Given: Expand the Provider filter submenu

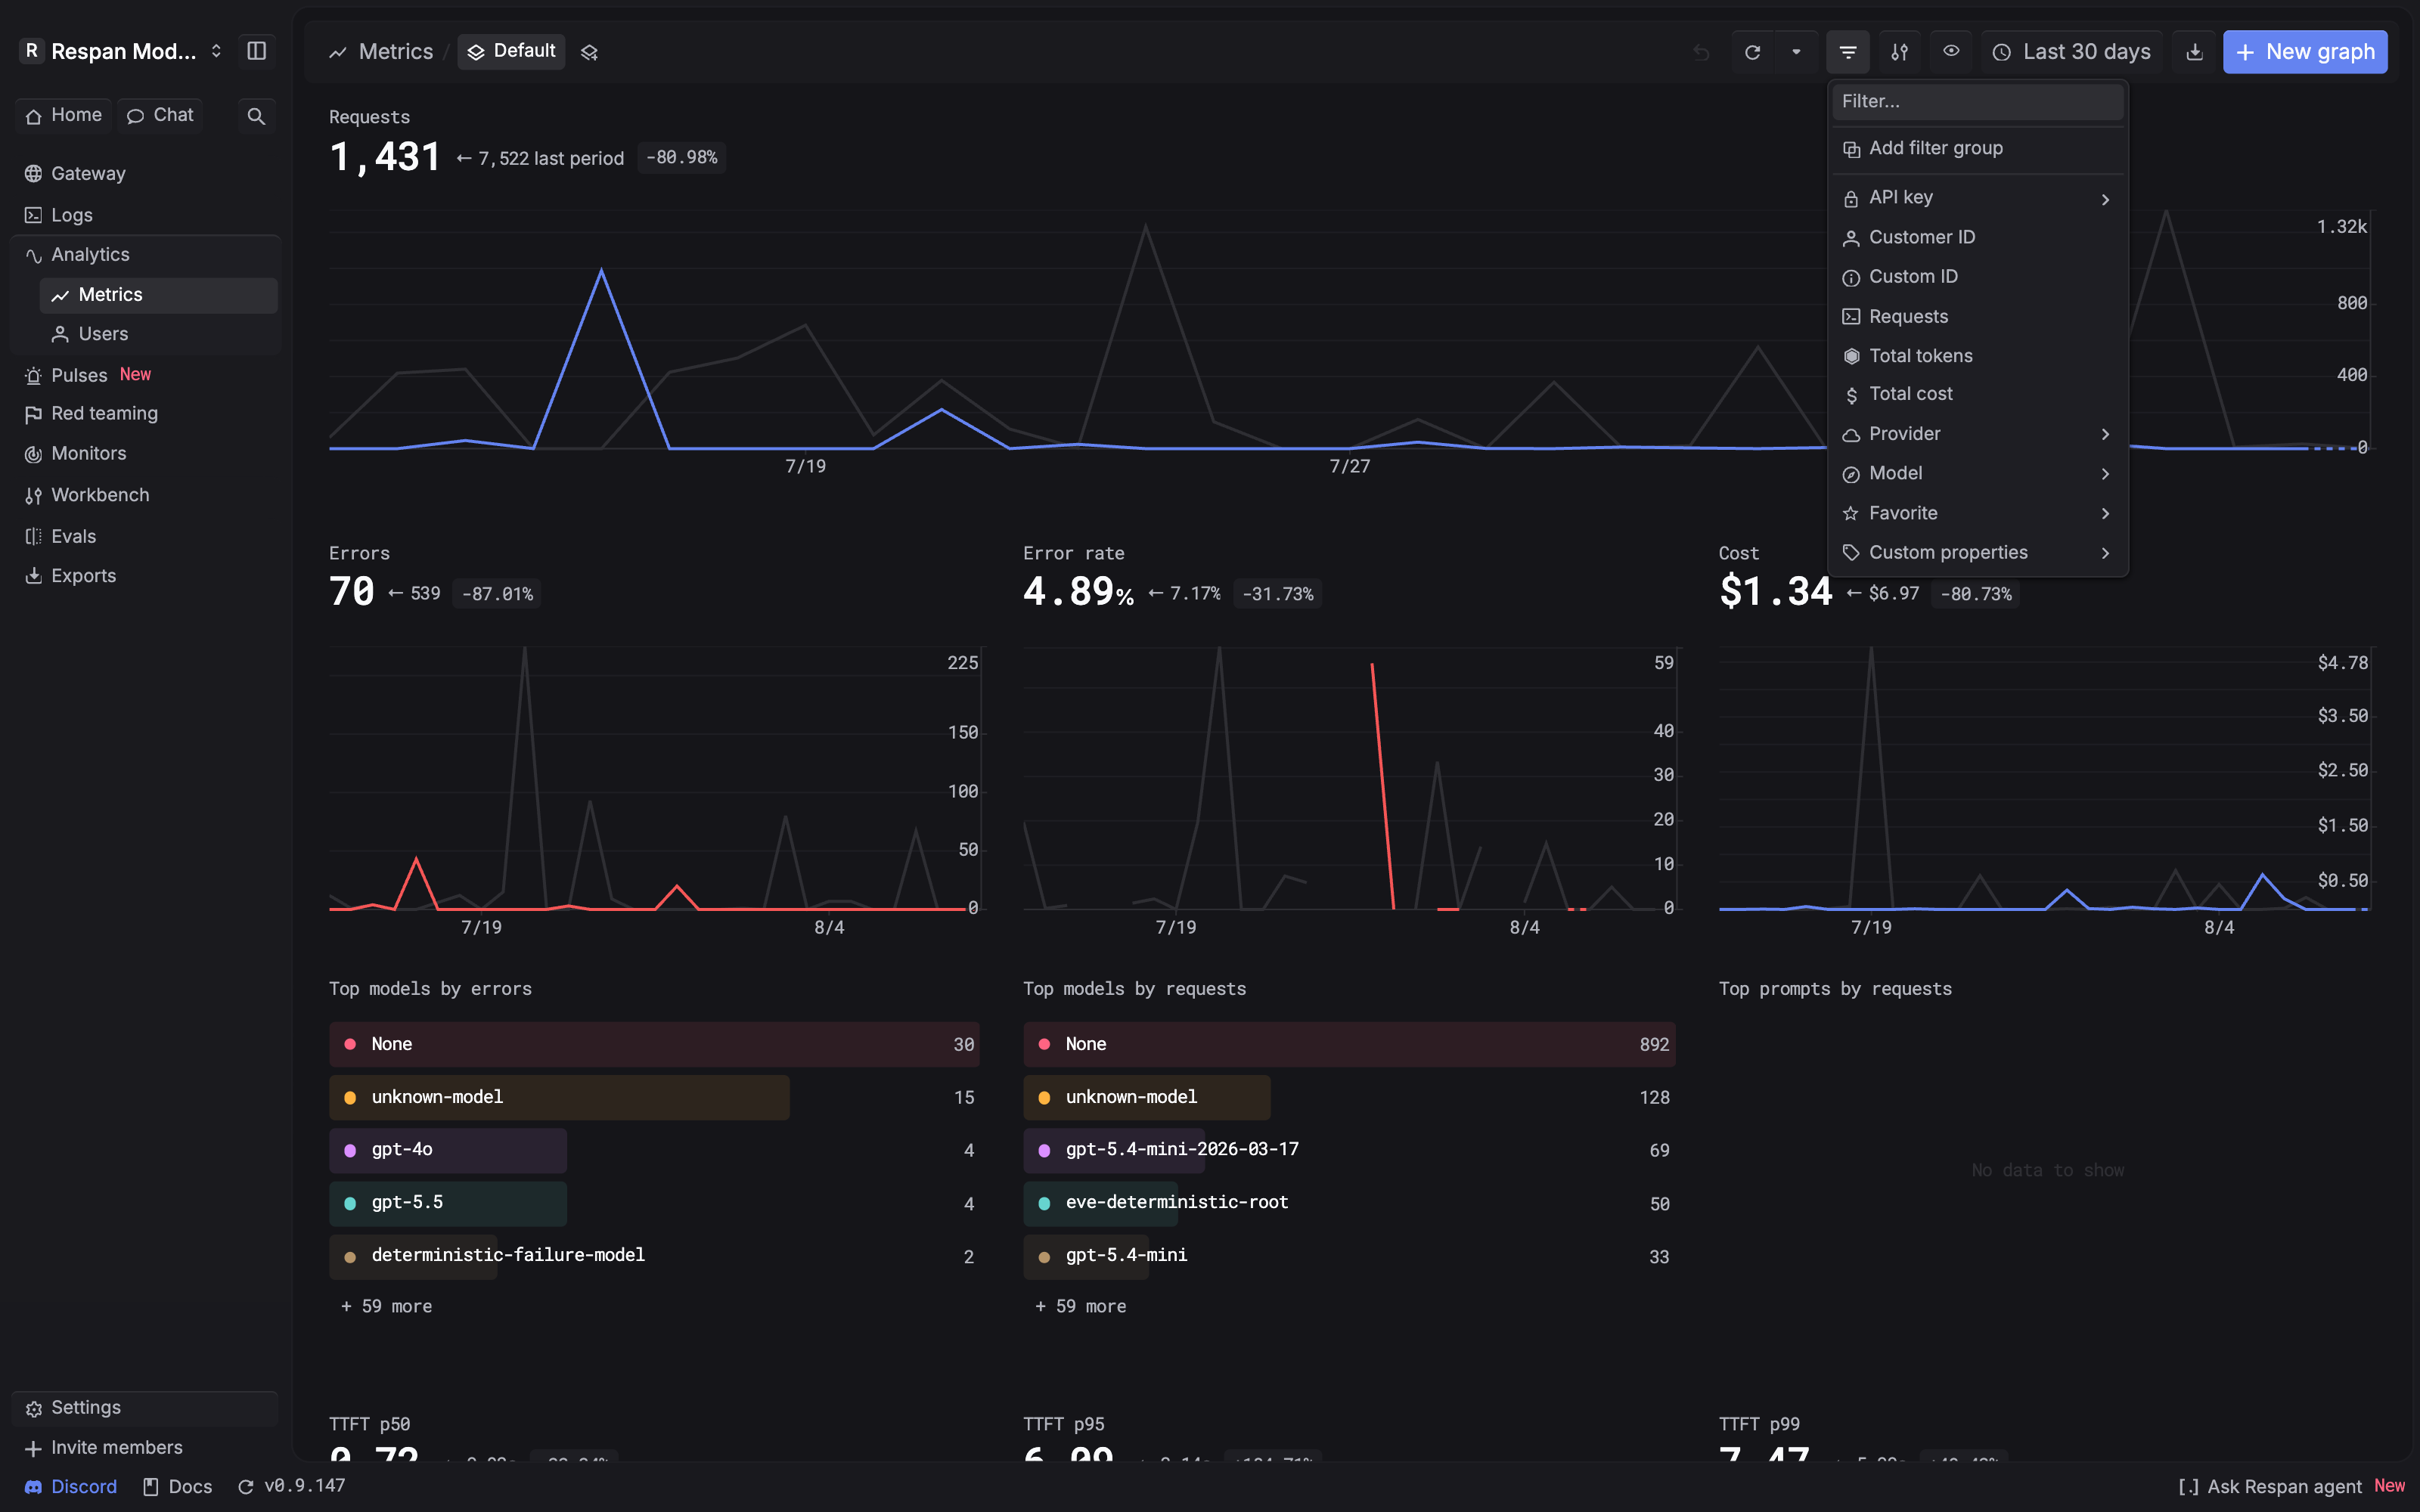Looking at the screenshot, I should pos(1977,434).
